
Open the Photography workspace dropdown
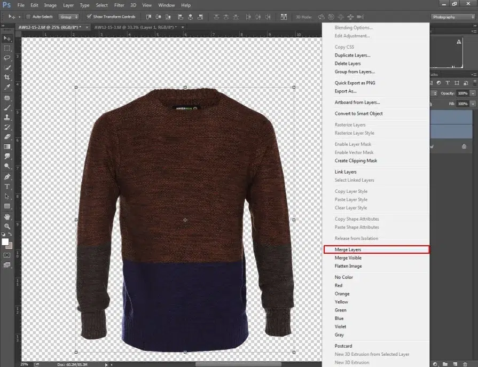[453, 17]
